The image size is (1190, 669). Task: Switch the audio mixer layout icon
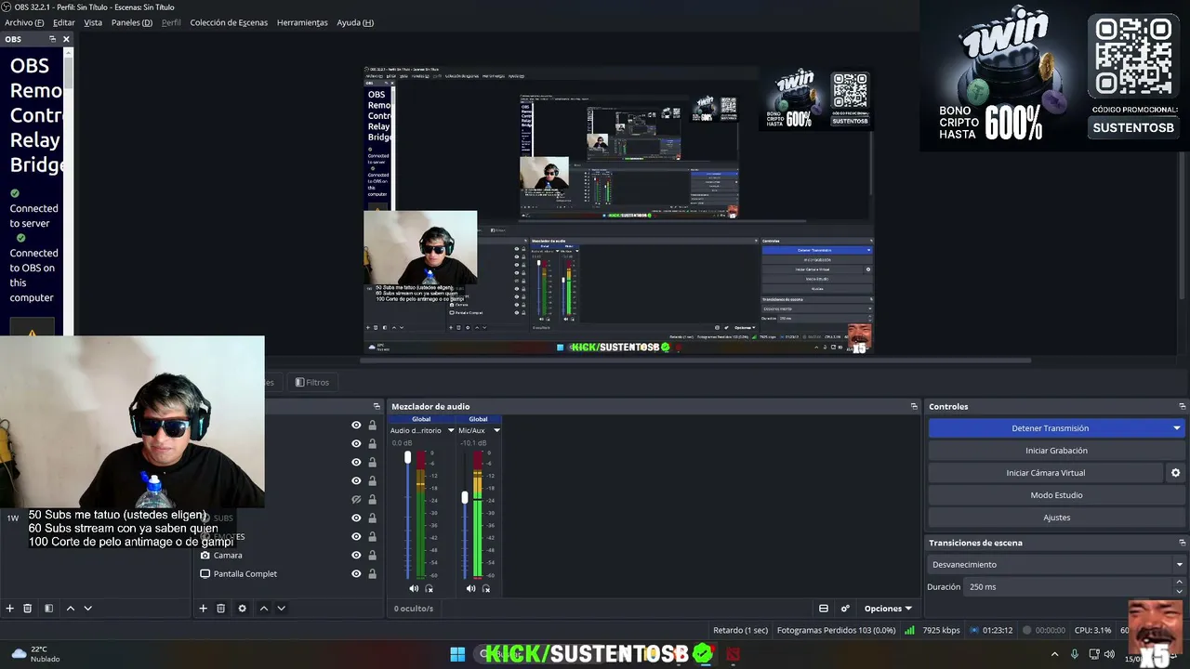pos(824,609)
